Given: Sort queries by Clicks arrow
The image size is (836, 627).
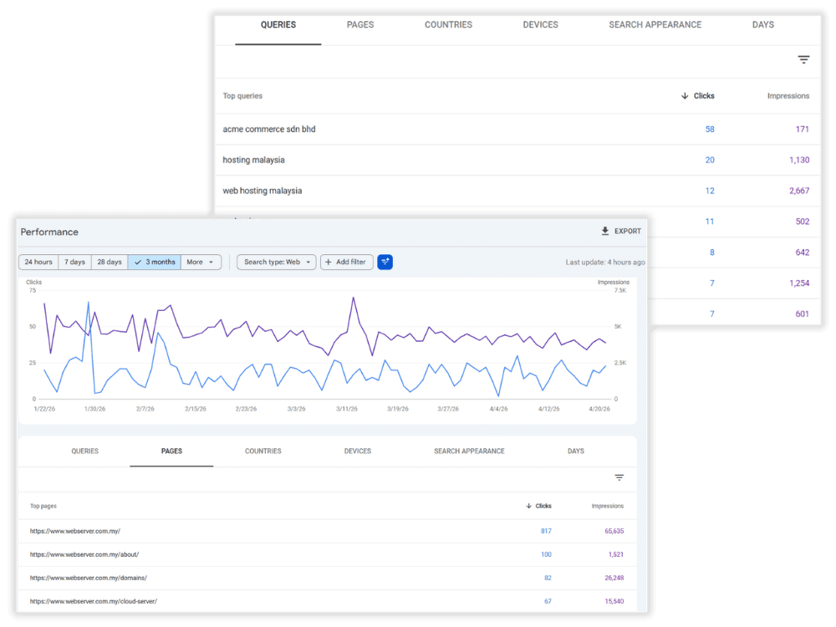Looking at the screenshot, I should (x=685, y=96).
